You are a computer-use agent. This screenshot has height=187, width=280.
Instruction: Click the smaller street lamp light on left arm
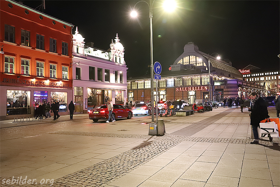pos(134,14)
